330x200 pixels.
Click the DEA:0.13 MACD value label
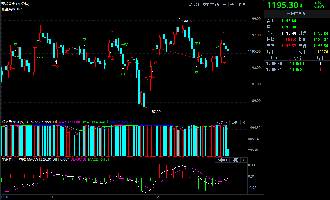tap(79, 159)
